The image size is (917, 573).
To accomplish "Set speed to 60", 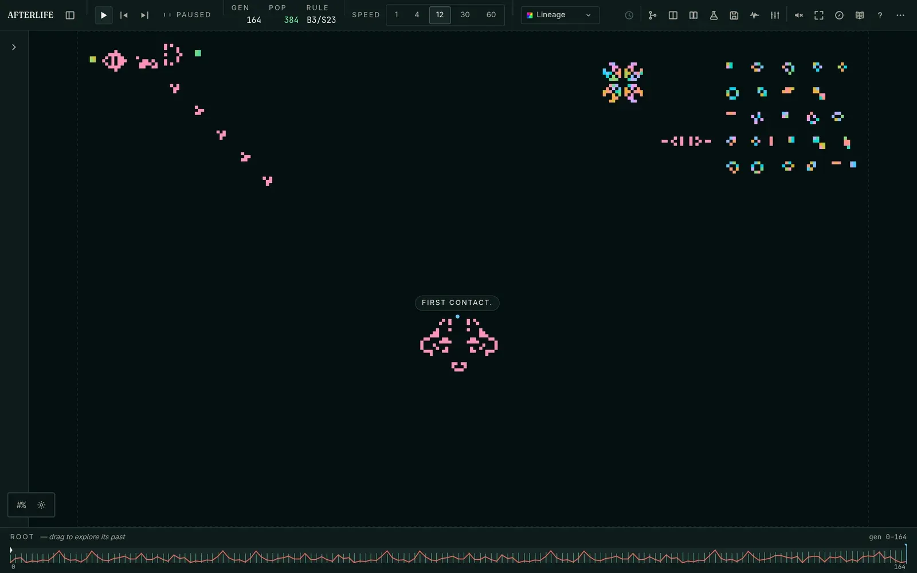I will click(x=491, y=15).
